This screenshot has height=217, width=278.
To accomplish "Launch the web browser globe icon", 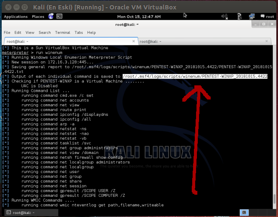I will coord(51,16).
